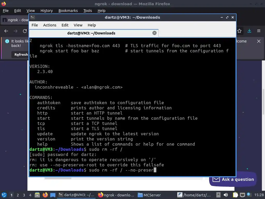Screen dimensions: 265x199
Task: Switch to MCServer window in taskbar
Action: 149,195
